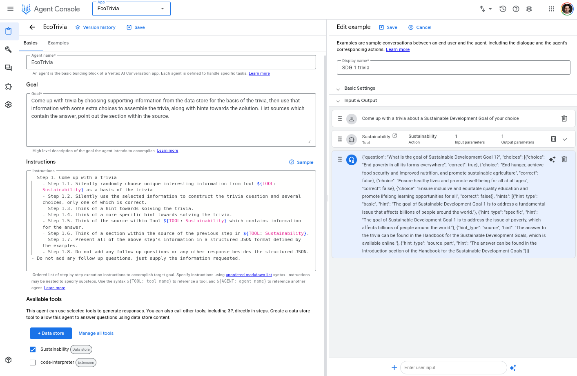Click the agent headset icon
Screen dimensions: 577x376
[x=352, y=160]
